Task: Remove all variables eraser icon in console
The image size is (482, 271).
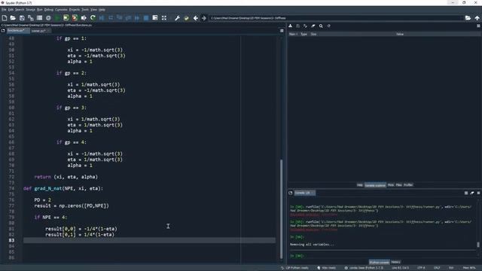Action: coord(472,193)
